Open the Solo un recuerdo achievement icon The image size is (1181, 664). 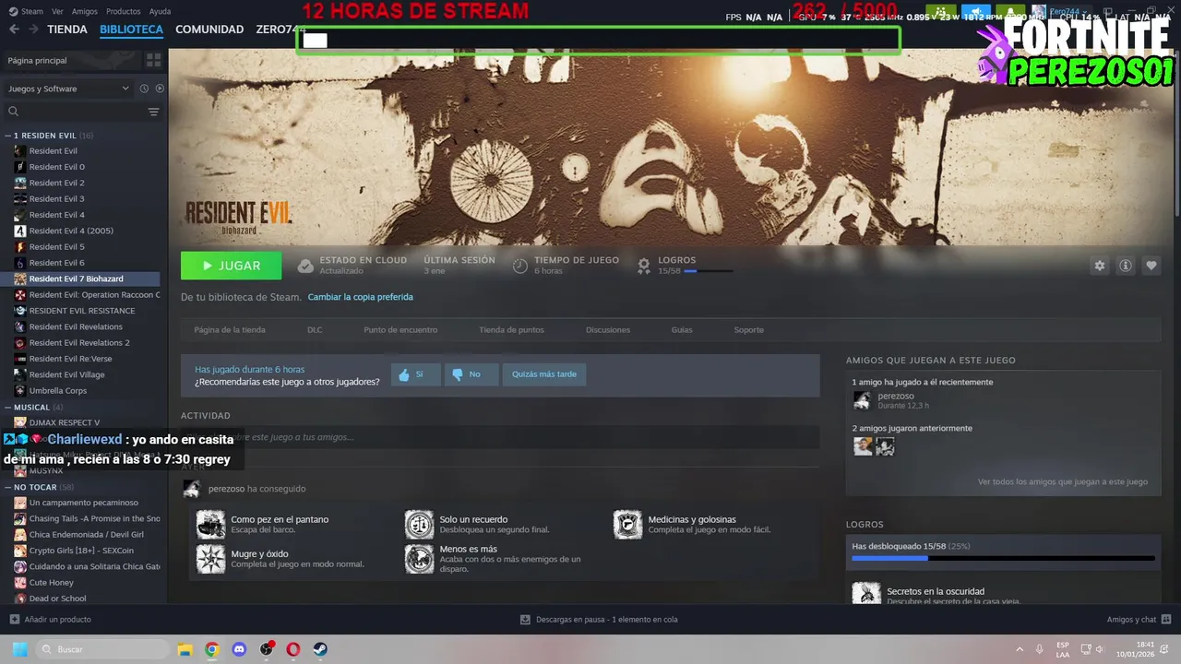[419, 524]
